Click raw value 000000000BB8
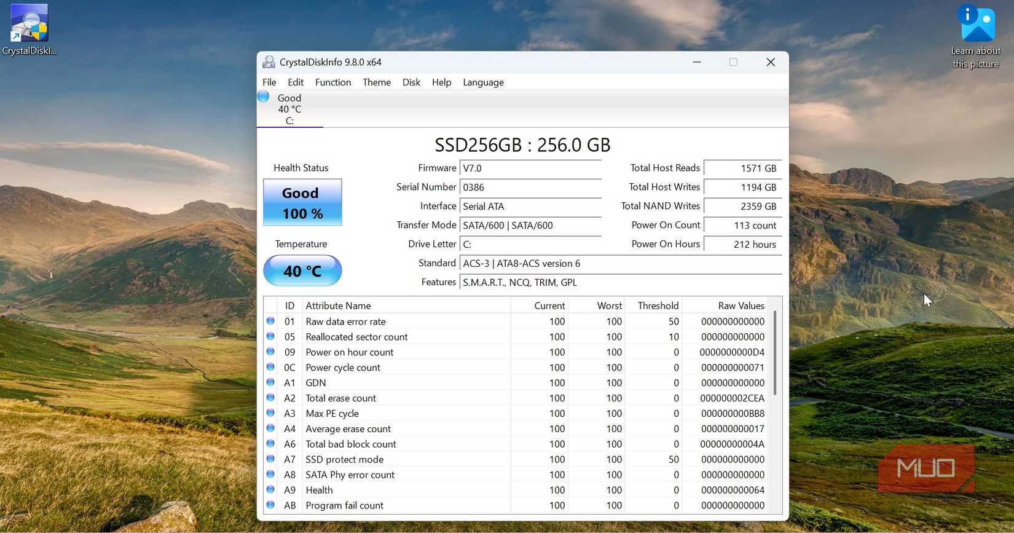Viewport: 1014px width, 533px height. coord(733,414)
